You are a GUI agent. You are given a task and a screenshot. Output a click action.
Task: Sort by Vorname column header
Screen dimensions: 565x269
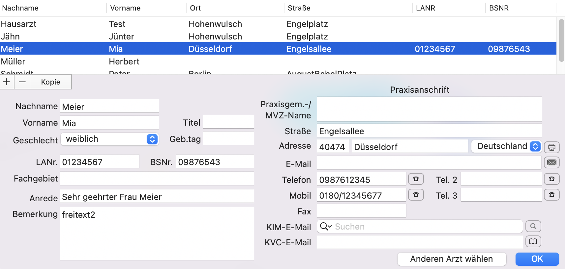[147, 8]
